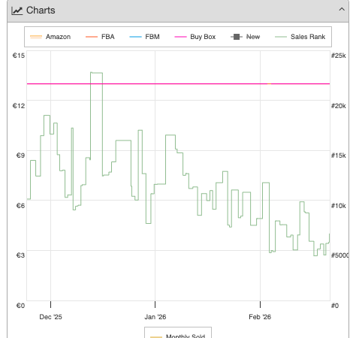Viewport: 356px width, 338px height.
Task: Click the Amazon orange legend swatch
Action: click(36, 37)
